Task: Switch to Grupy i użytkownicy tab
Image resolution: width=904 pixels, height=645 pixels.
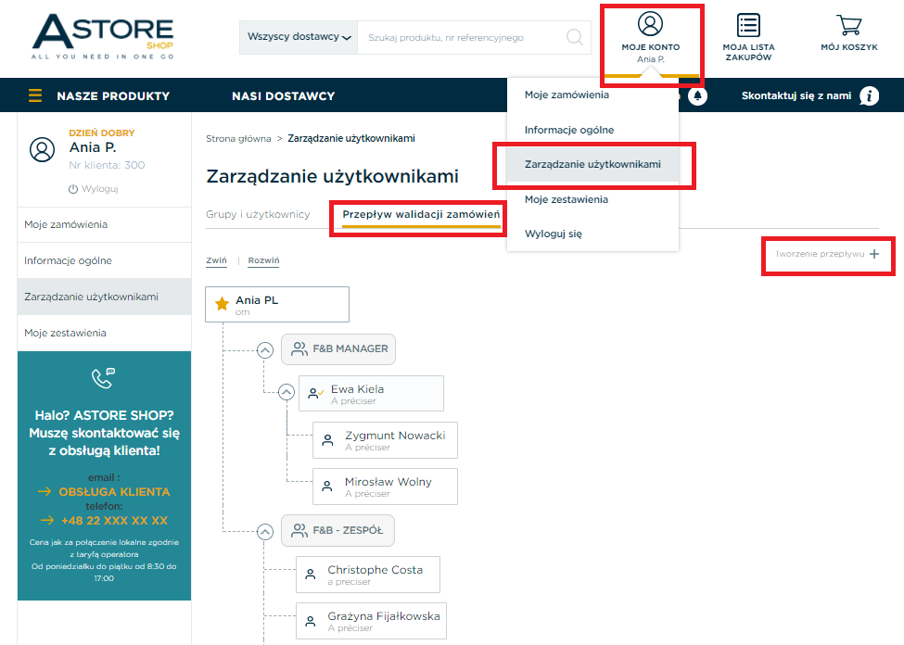Action: tap(258, 214)
